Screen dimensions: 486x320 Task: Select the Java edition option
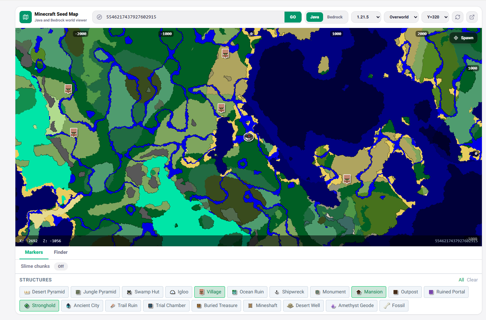315,17
